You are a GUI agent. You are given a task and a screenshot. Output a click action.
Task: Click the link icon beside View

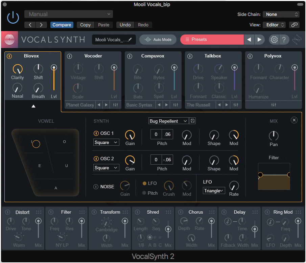coord(294,25)
